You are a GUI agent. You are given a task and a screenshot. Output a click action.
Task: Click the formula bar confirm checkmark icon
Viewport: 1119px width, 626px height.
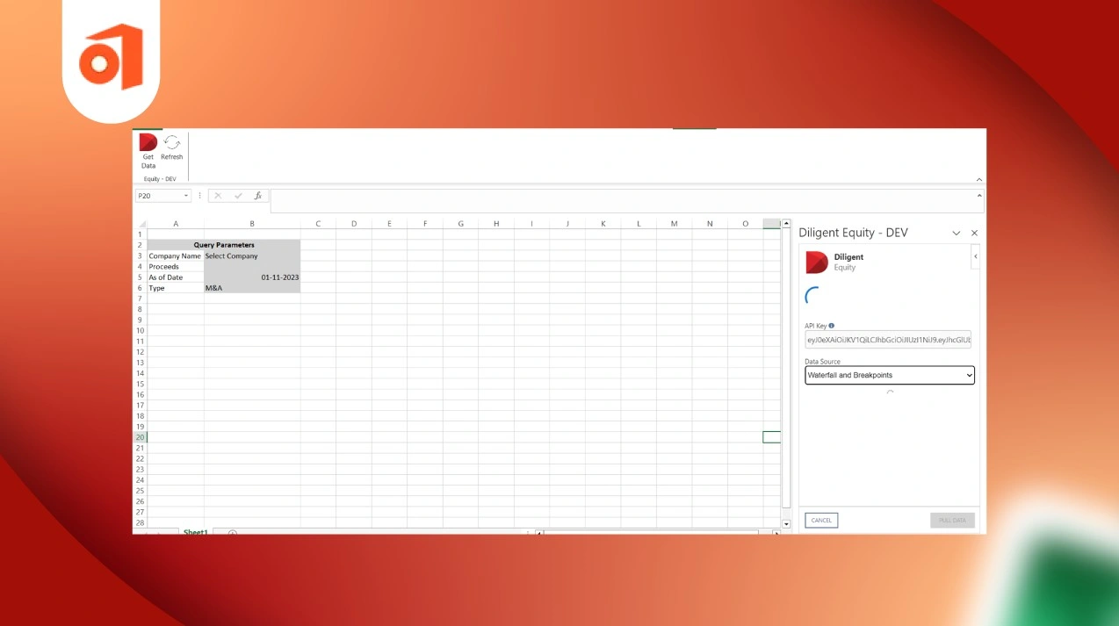(x=238, y=196)
